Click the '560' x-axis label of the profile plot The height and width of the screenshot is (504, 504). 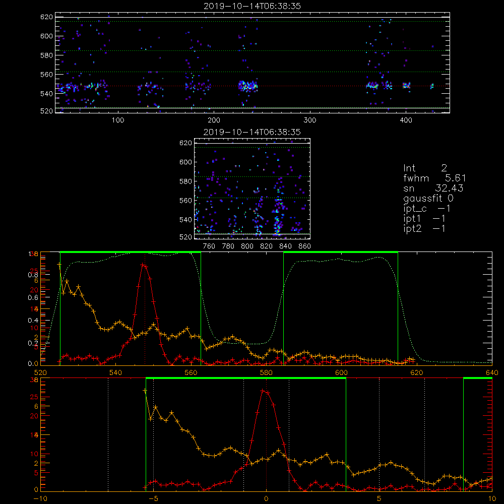191,372
